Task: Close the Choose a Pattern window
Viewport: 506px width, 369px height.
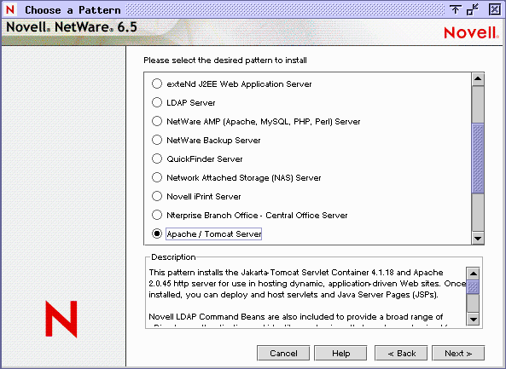Action: point(494,9)
